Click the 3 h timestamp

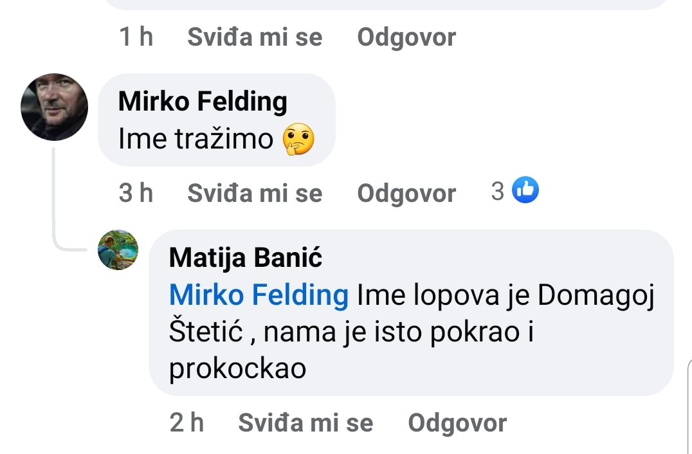[136, 193]
